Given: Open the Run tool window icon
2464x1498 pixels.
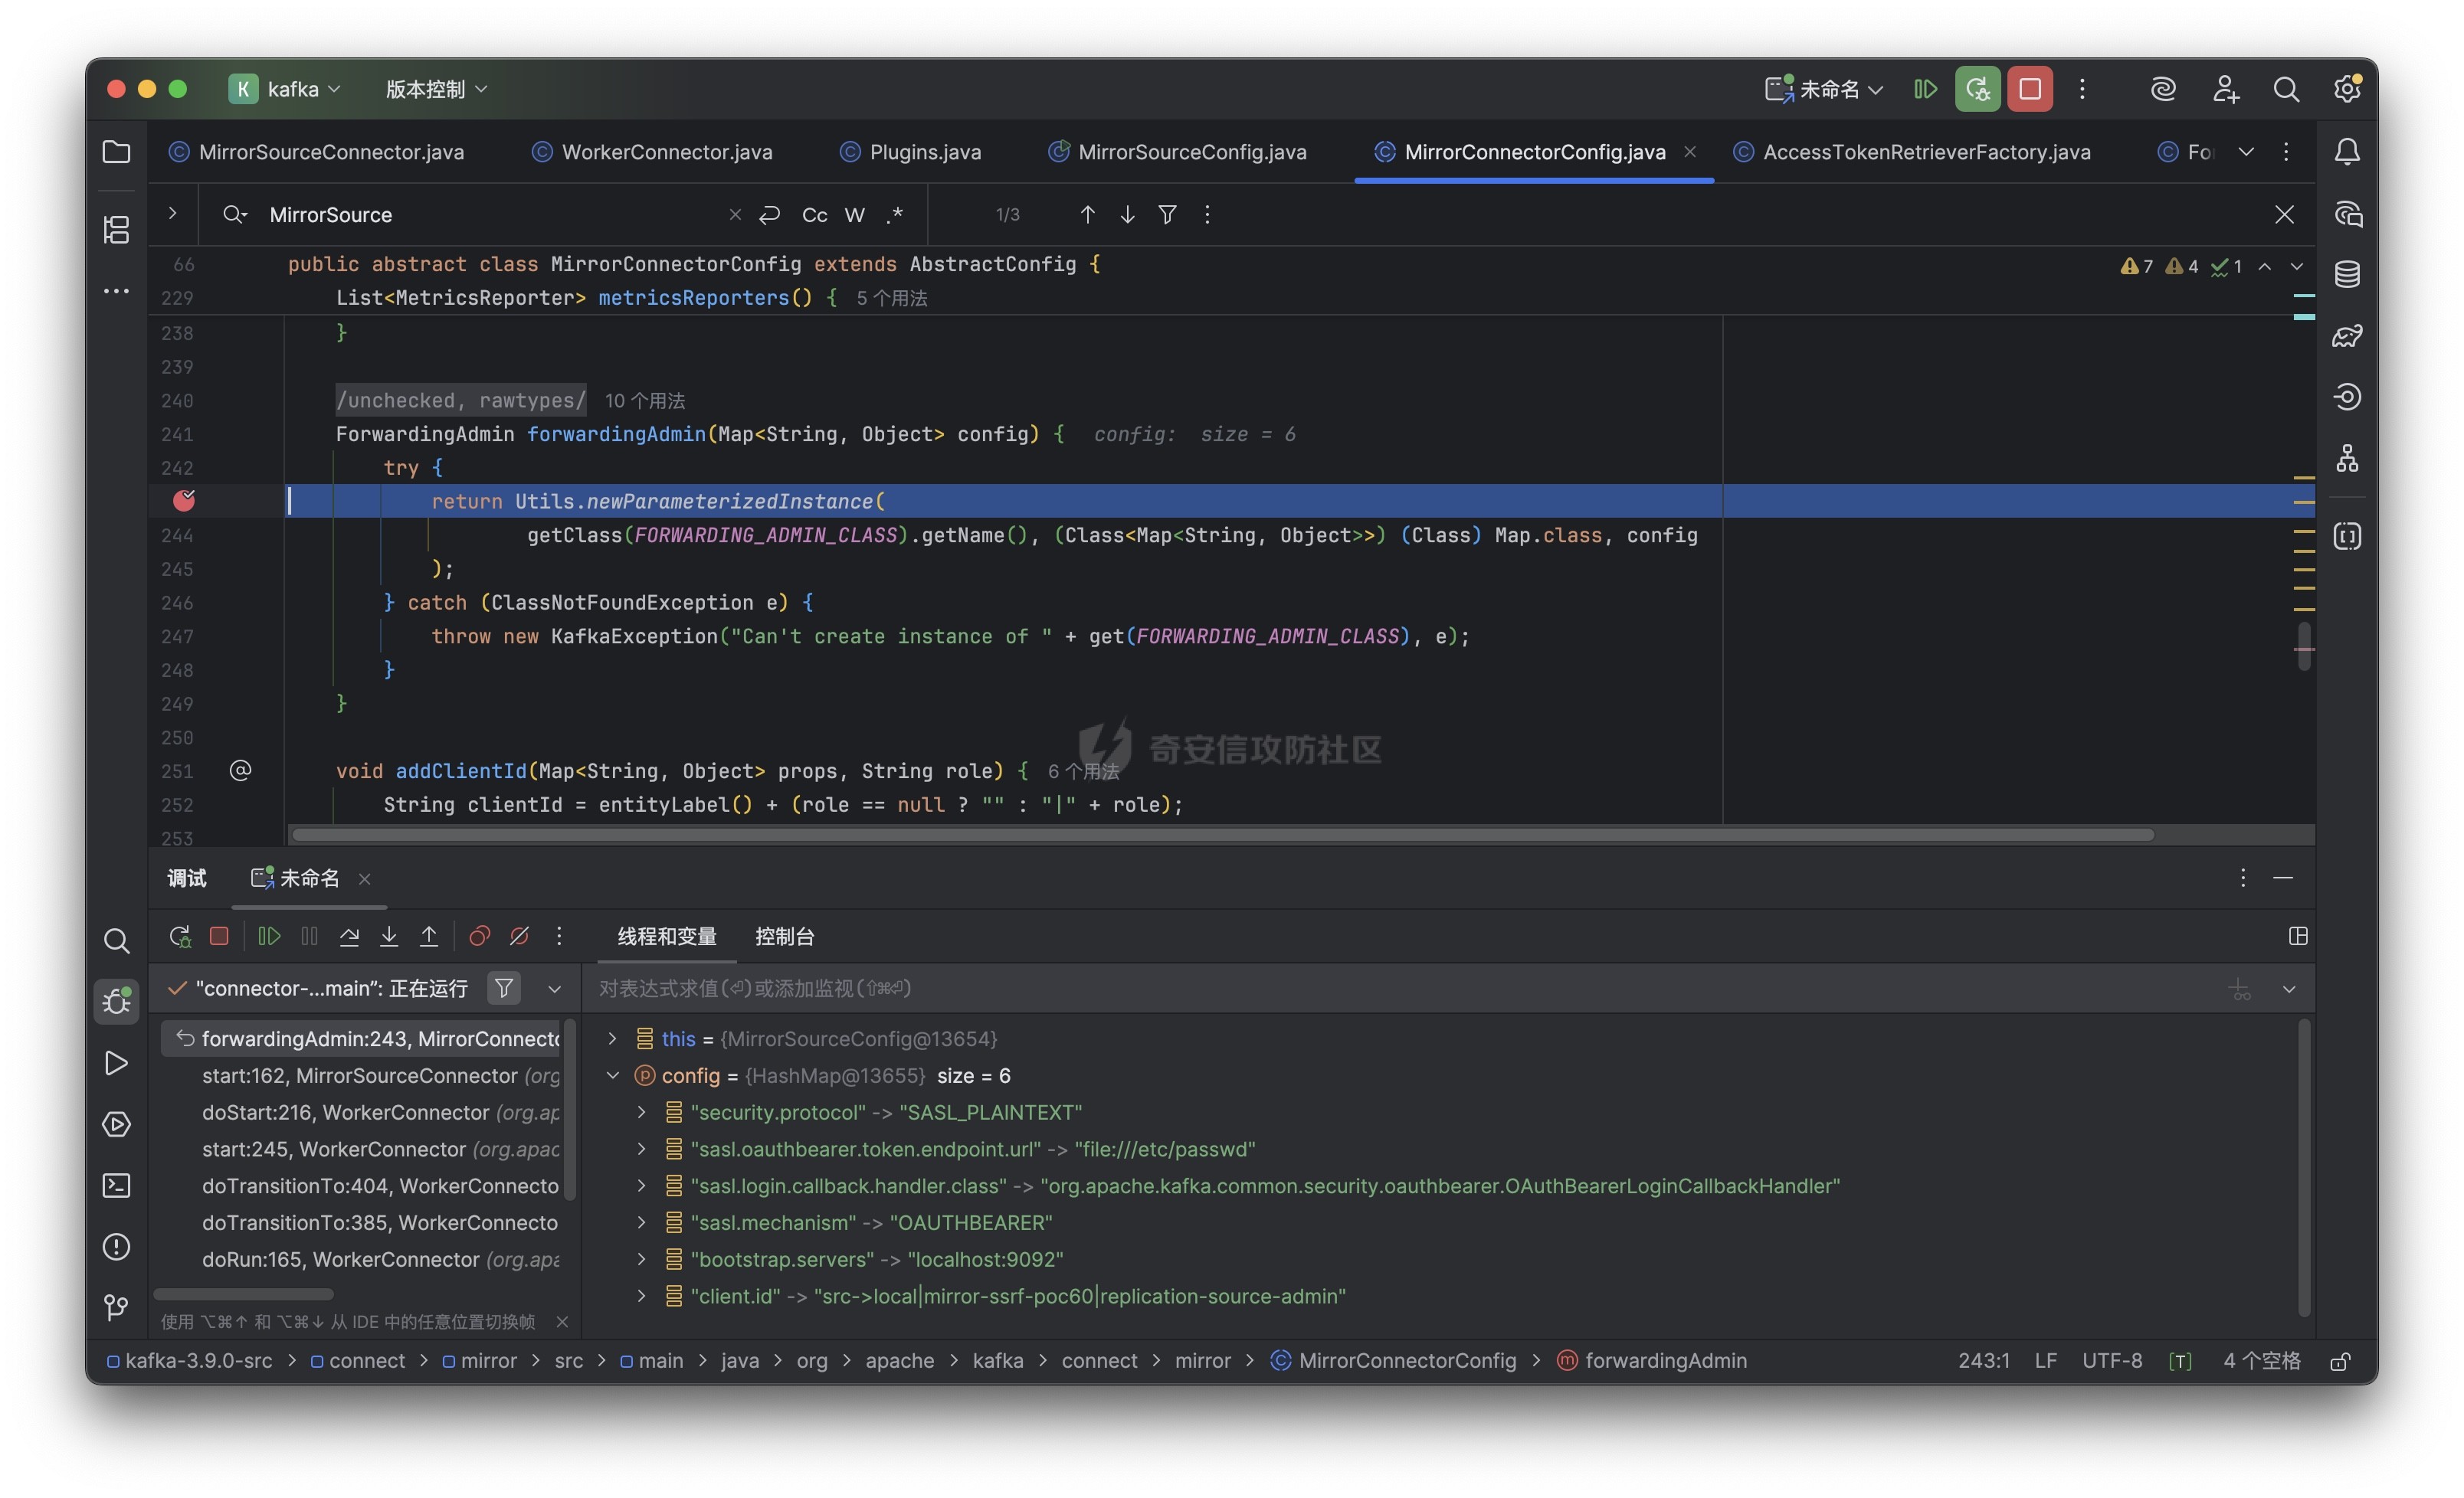Looking at the screenshot, I should click(x=116, y=1063).
